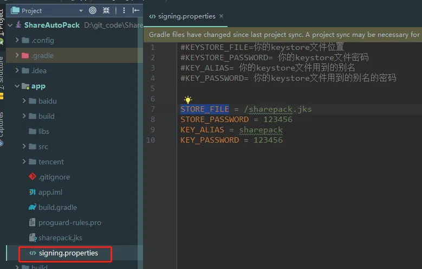Expand the build folder under app
The height and width of the screenshot is (269, 422).
tap(24, 116)
